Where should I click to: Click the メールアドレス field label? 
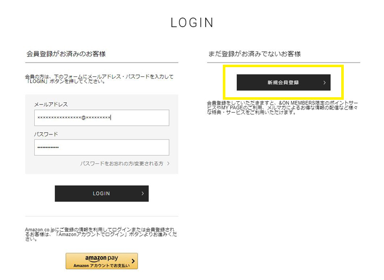tap(51, 104)
